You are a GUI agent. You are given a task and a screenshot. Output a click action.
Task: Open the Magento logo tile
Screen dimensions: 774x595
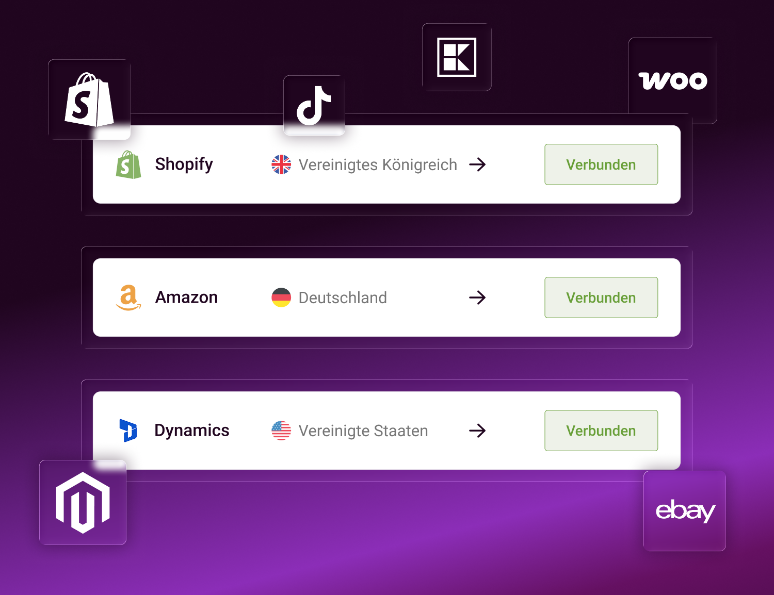[83, 502]
